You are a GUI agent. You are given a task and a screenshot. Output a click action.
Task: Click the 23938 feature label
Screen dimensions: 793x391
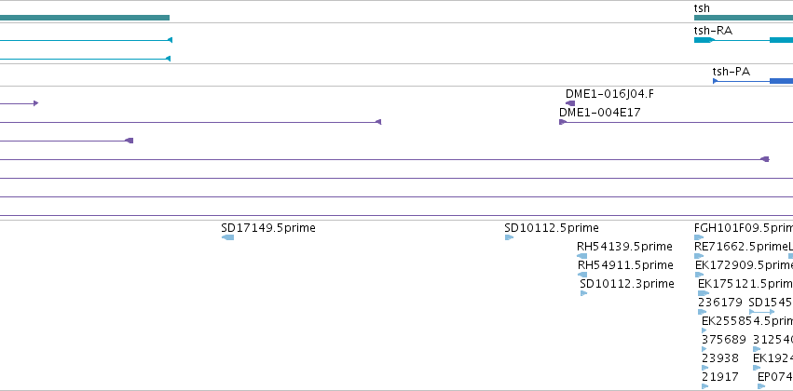[x=720, y=358]
